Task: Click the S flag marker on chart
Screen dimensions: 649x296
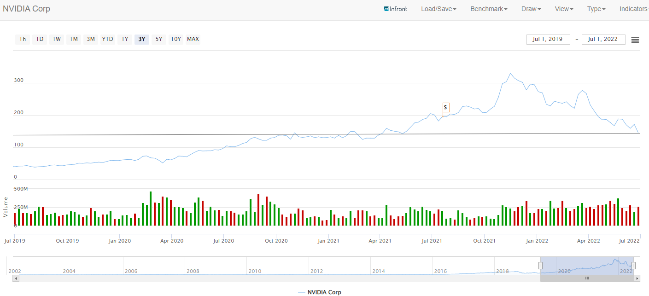Action: pos(445,108)
